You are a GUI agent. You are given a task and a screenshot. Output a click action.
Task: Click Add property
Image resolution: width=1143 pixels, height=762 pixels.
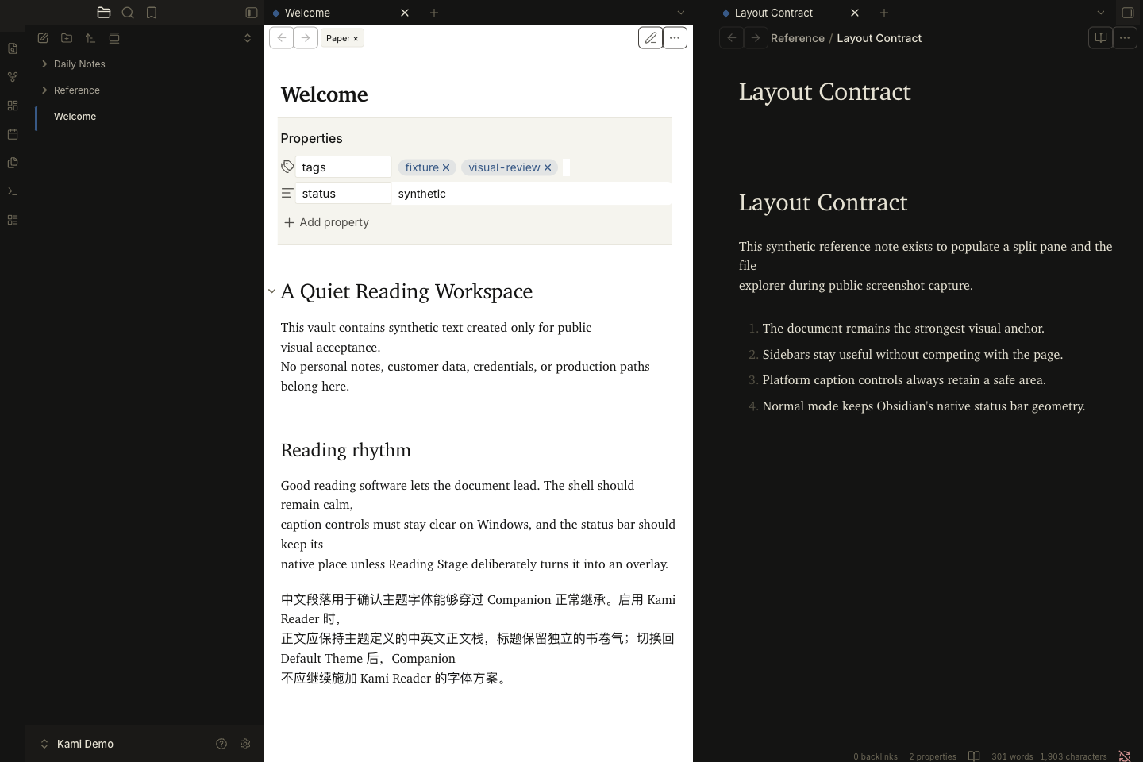tap(326, 222)
